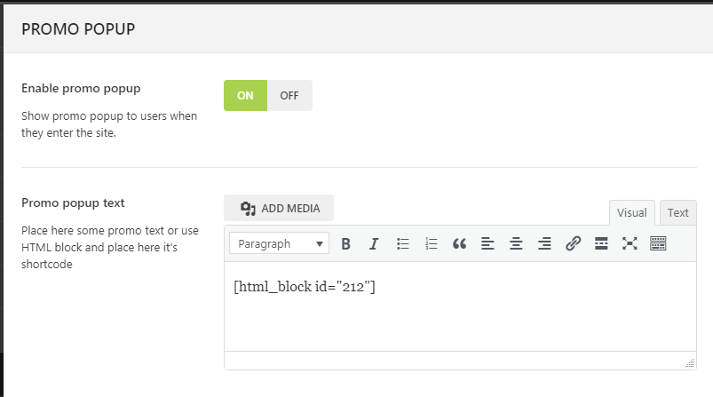713x397 pixels.
Task: Grab the editor resize handle
Action: pos(689,362)
